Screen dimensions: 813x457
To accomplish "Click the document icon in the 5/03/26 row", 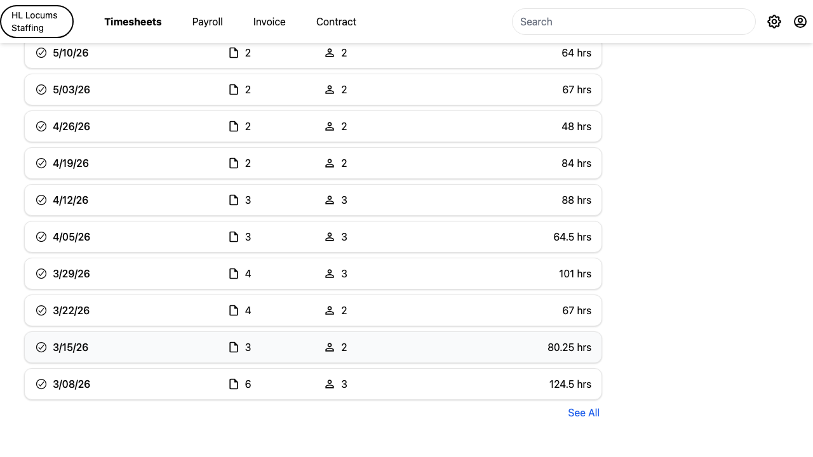I will pyautogui.click(x=234, y=89).
